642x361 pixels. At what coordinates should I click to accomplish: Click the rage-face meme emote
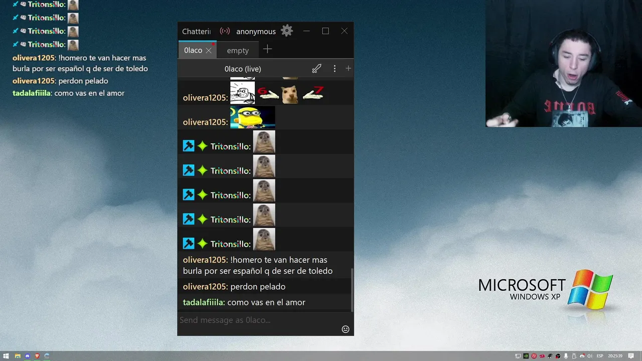242,93
